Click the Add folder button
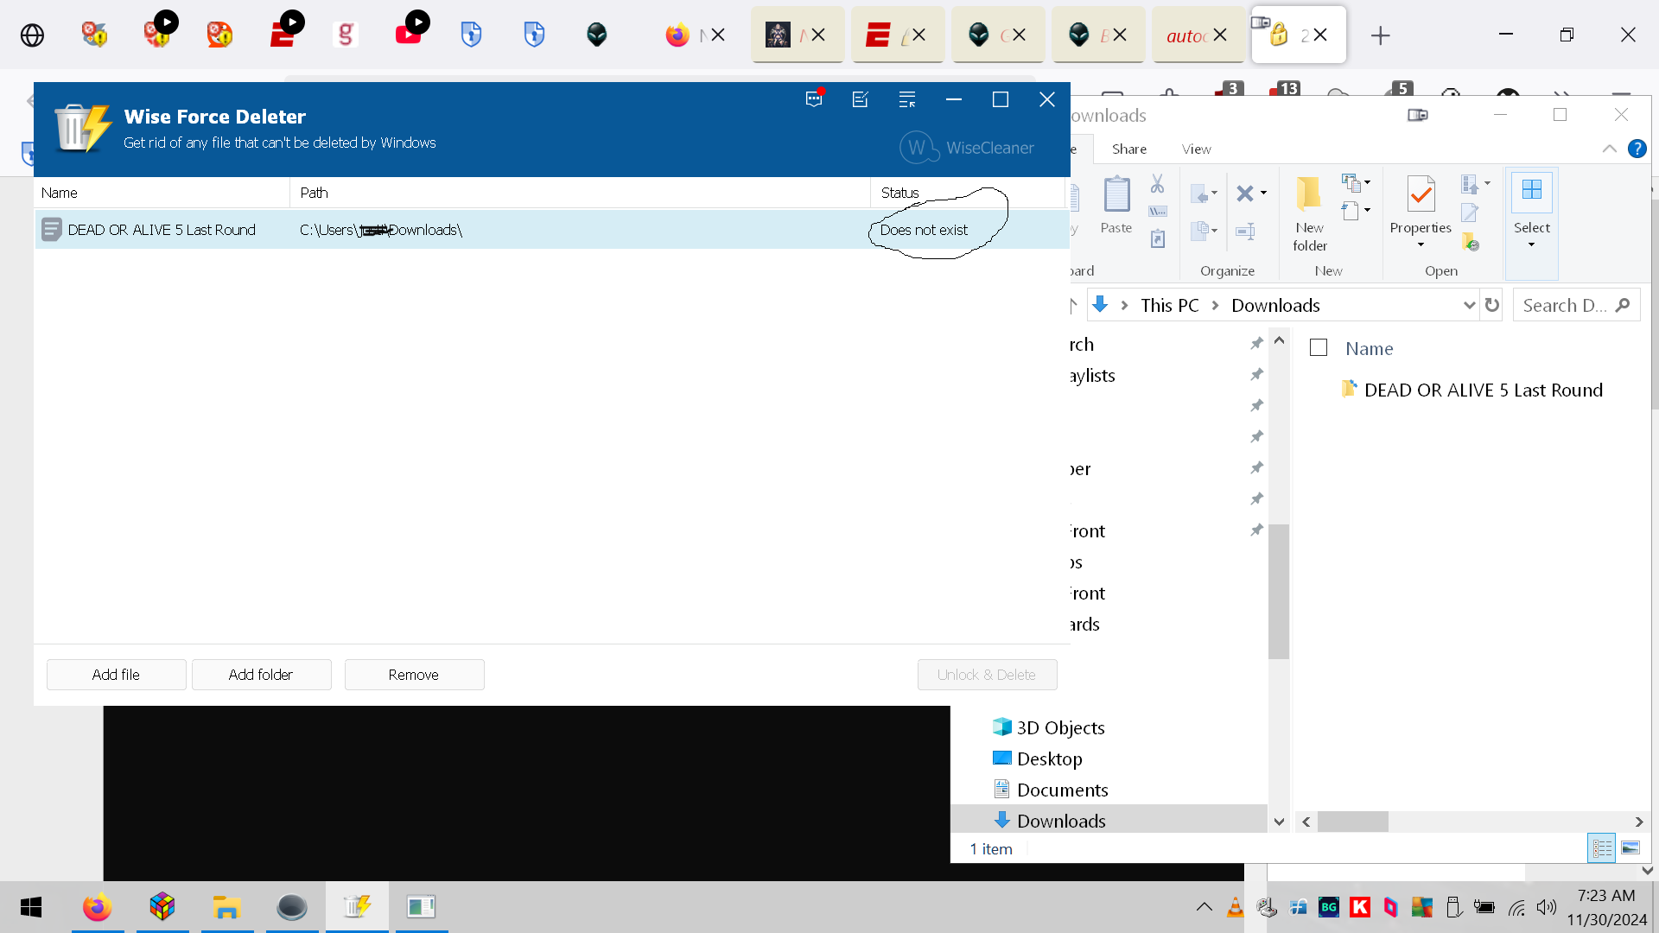The height and width of the screenshot is (933, 1659). click(261, 675)
